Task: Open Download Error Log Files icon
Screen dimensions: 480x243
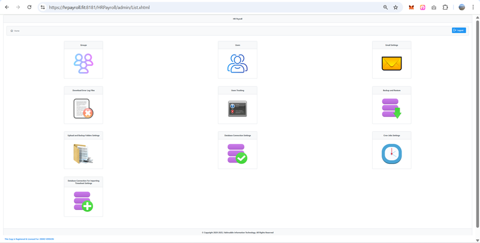Action: (83, 109)
